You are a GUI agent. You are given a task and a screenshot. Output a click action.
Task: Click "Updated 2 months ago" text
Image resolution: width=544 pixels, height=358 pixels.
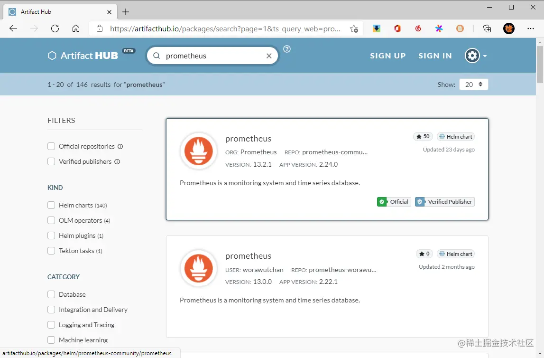click(446, 267)
